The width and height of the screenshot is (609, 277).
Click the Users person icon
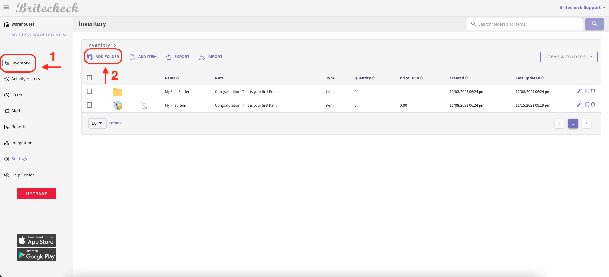coord(7,95)
